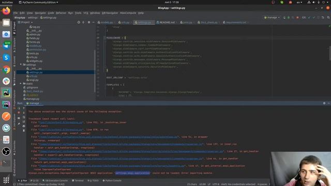Click the undo rollback arrow icon
This screenshot has width=331, height=186.
pyautogui.click(x=323, y=18)
